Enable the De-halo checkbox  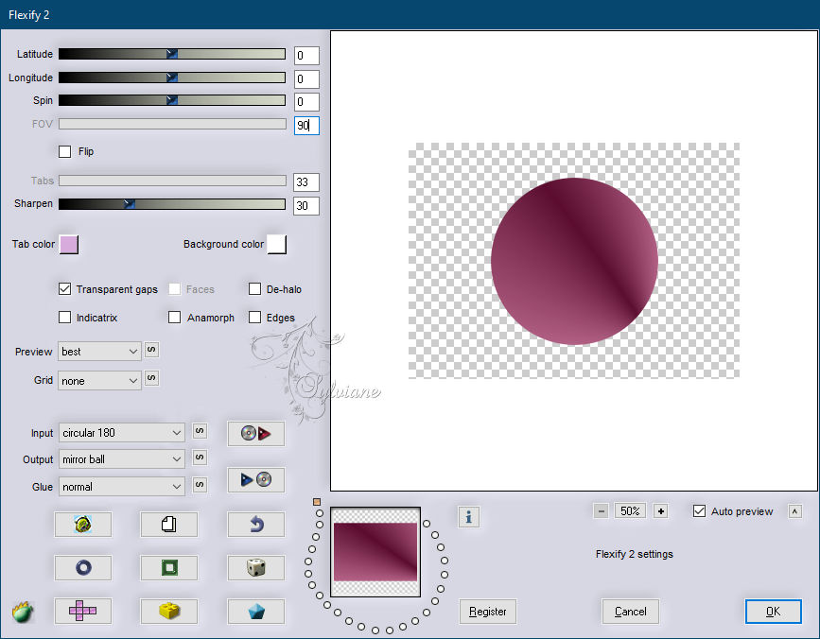tap(254, 289)
